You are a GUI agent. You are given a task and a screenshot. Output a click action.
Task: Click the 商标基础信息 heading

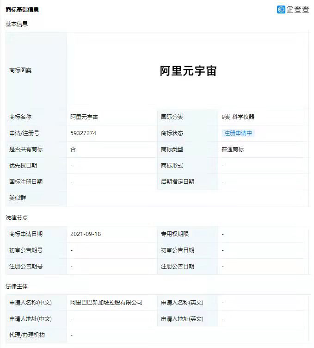tap(22, 9)
